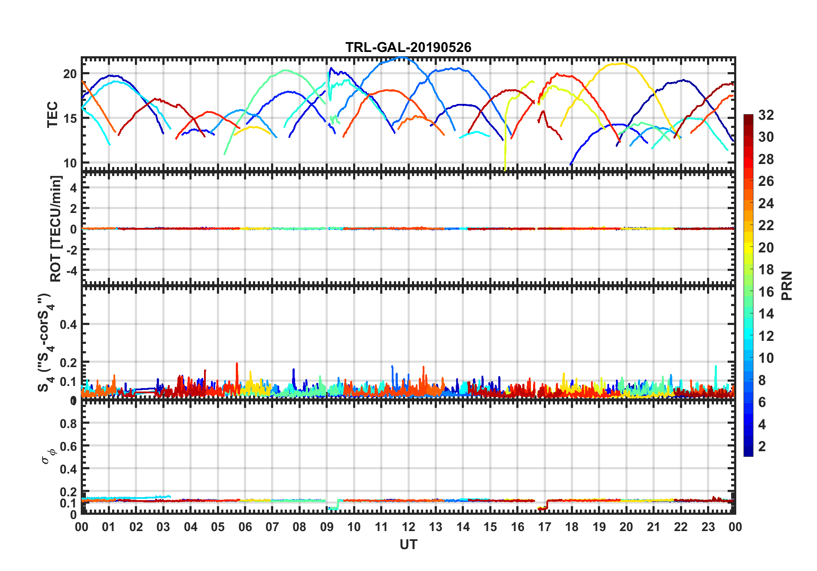Select the UT x-axis label
This screenshot has height=571, width=817.
coord(408,544)
